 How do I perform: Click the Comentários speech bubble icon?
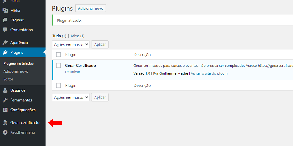click(5, 30)
